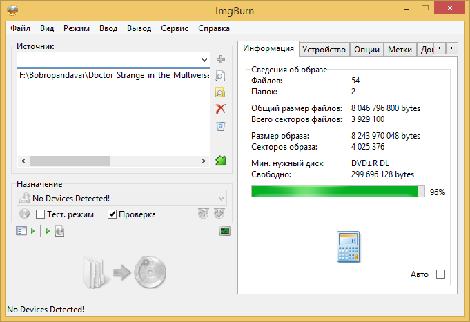Click the 299 696 128 bytes value
This screenshot has width=470, height=322.
[x=382, y=174]
